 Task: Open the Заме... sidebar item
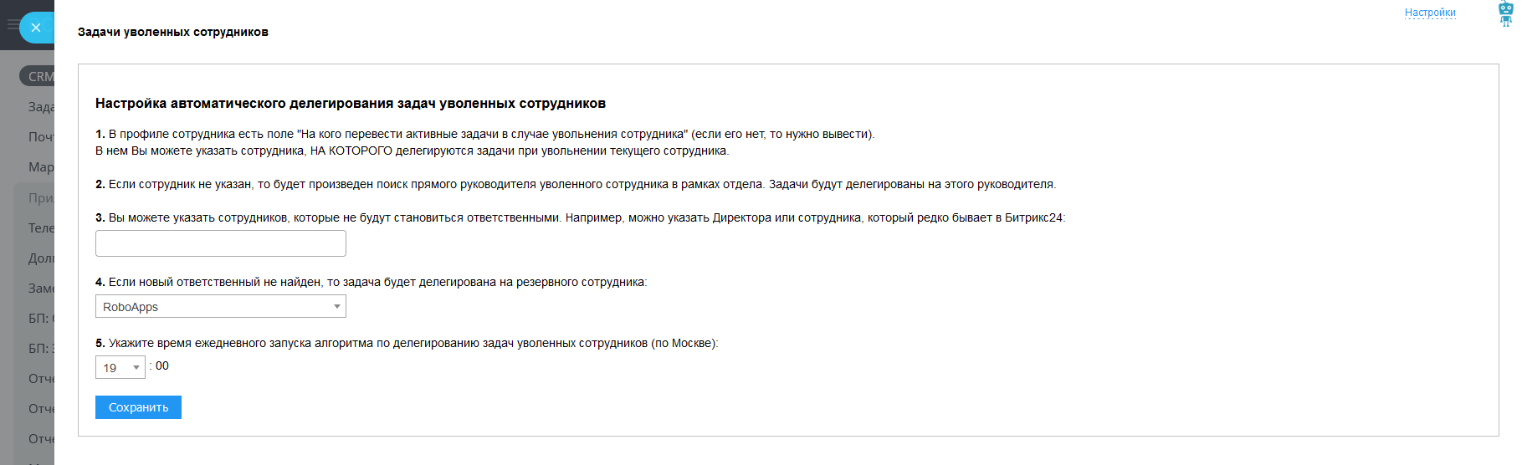pos(40,289)
